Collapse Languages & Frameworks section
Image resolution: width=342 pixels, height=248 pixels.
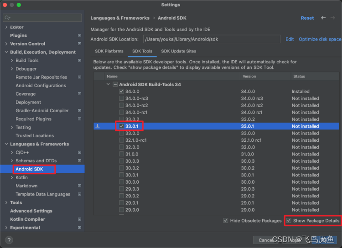click(x=6, y=144)
